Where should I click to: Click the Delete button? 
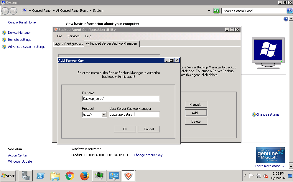coord(196,122)
